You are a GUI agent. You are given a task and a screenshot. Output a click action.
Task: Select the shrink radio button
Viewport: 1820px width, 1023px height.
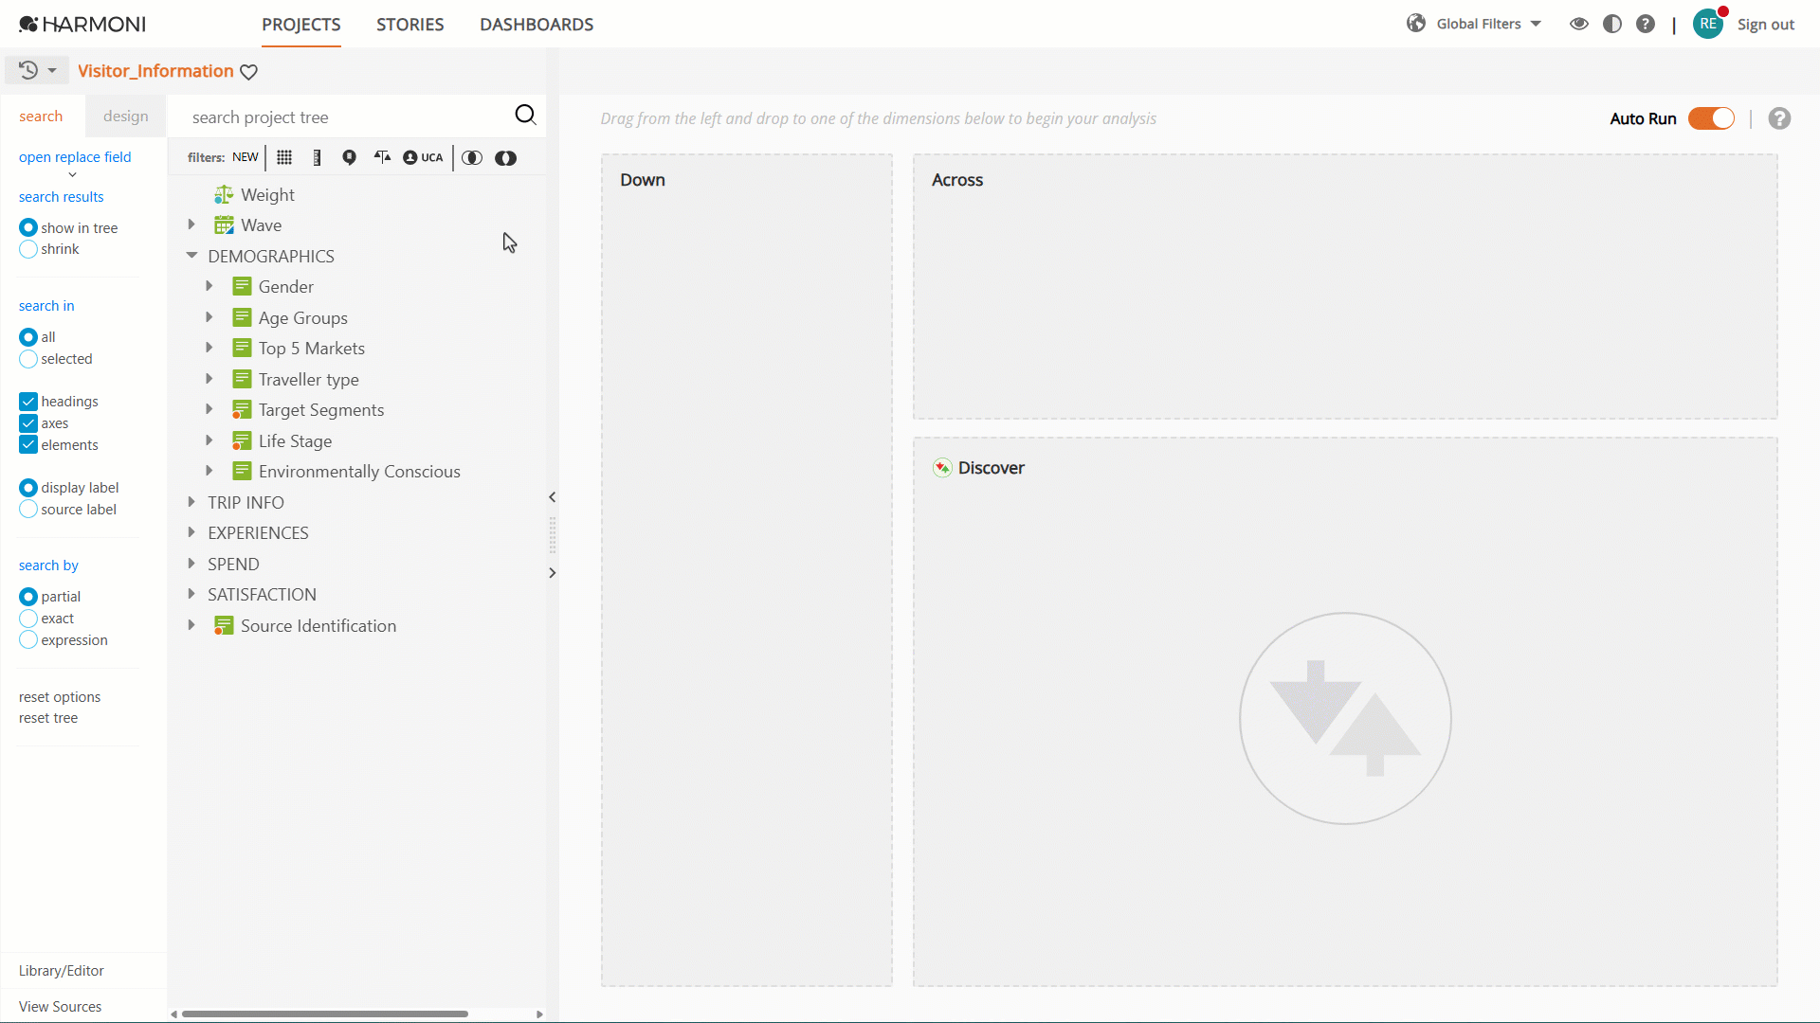[28, 249]
